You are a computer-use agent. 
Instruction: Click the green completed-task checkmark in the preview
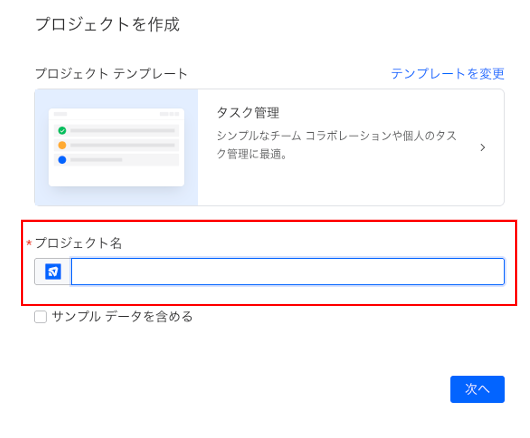point(62,130)
